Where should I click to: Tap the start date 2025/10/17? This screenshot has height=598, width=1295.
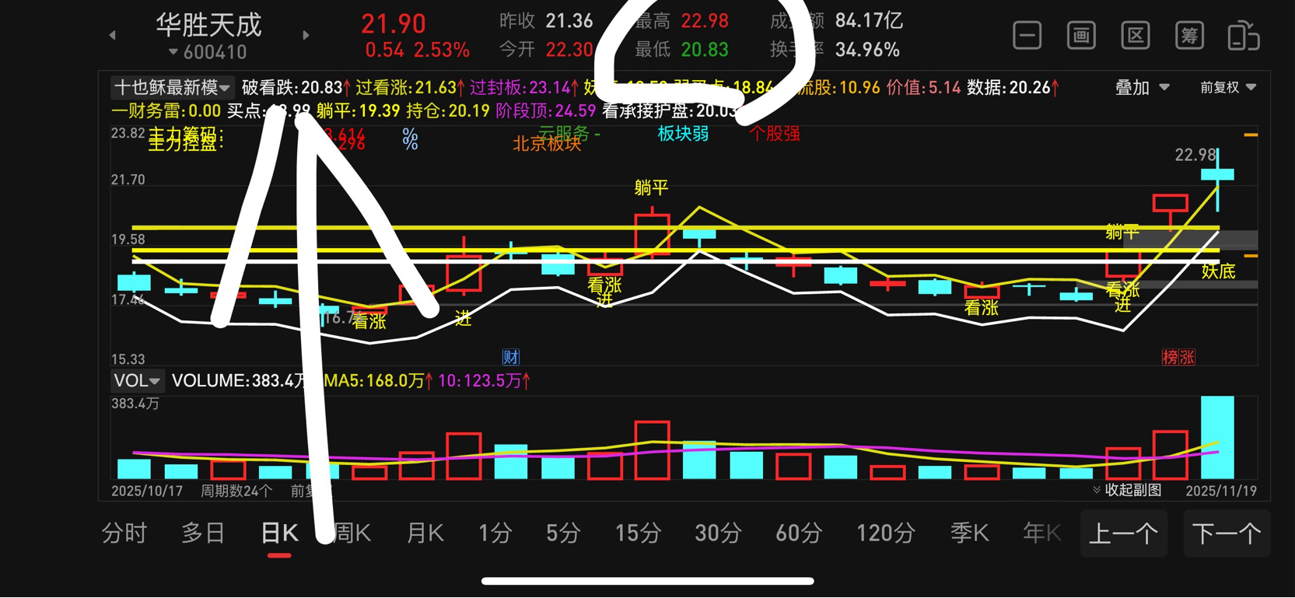click(147, 491)
